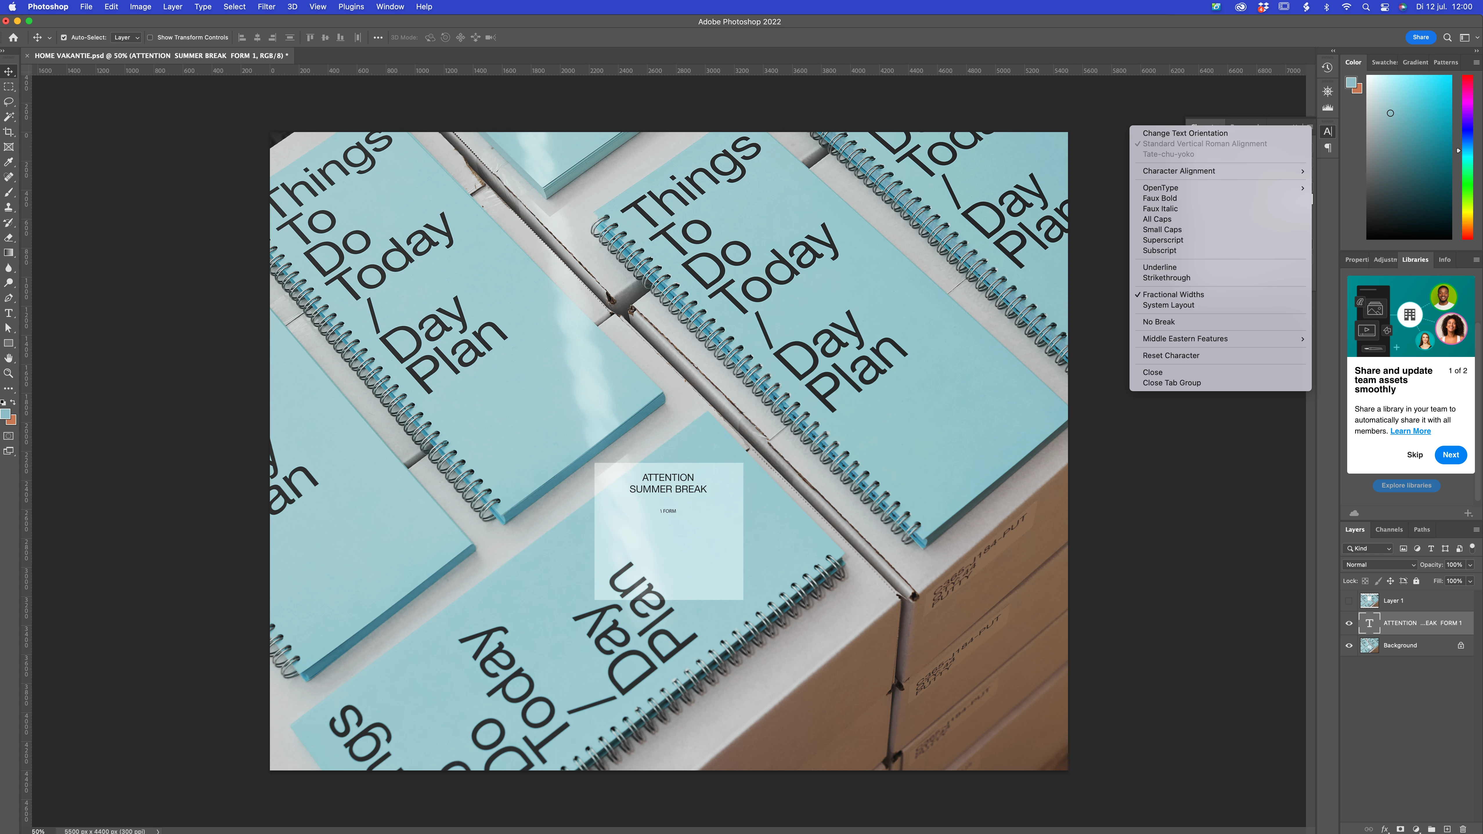Select the Zoom tool in toolbar
1483x834 pixels.
tap(9, 373)
